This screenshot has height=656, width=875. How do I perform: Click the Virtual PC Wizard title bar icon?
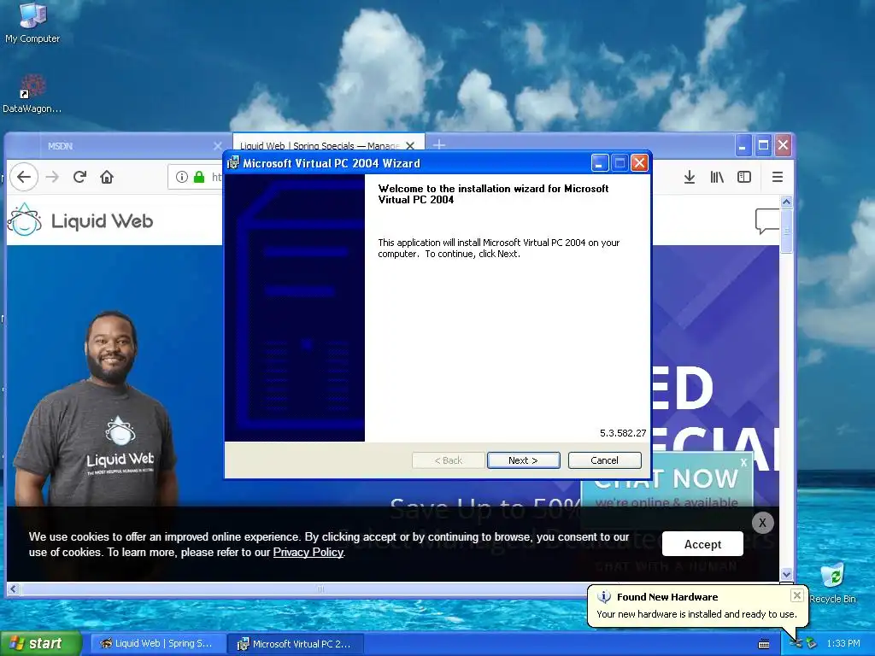233,163
